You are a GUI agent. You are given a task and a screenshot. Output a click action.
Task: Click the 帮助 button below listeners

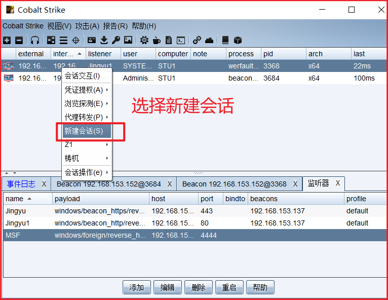click(260, 287)
